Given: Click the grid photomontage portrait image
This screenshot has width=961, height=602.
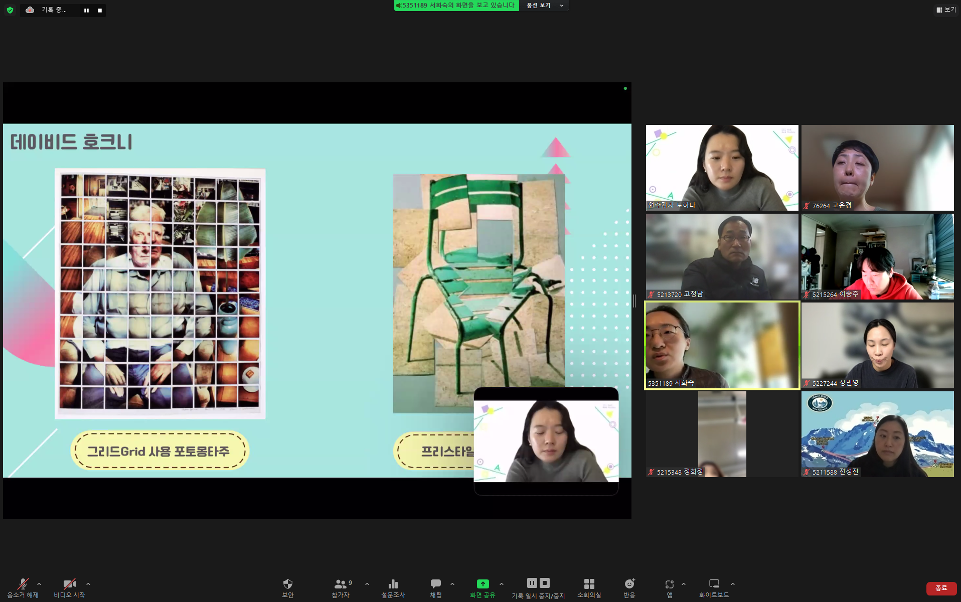Looking at the screenshot, I should click(160, 293).
